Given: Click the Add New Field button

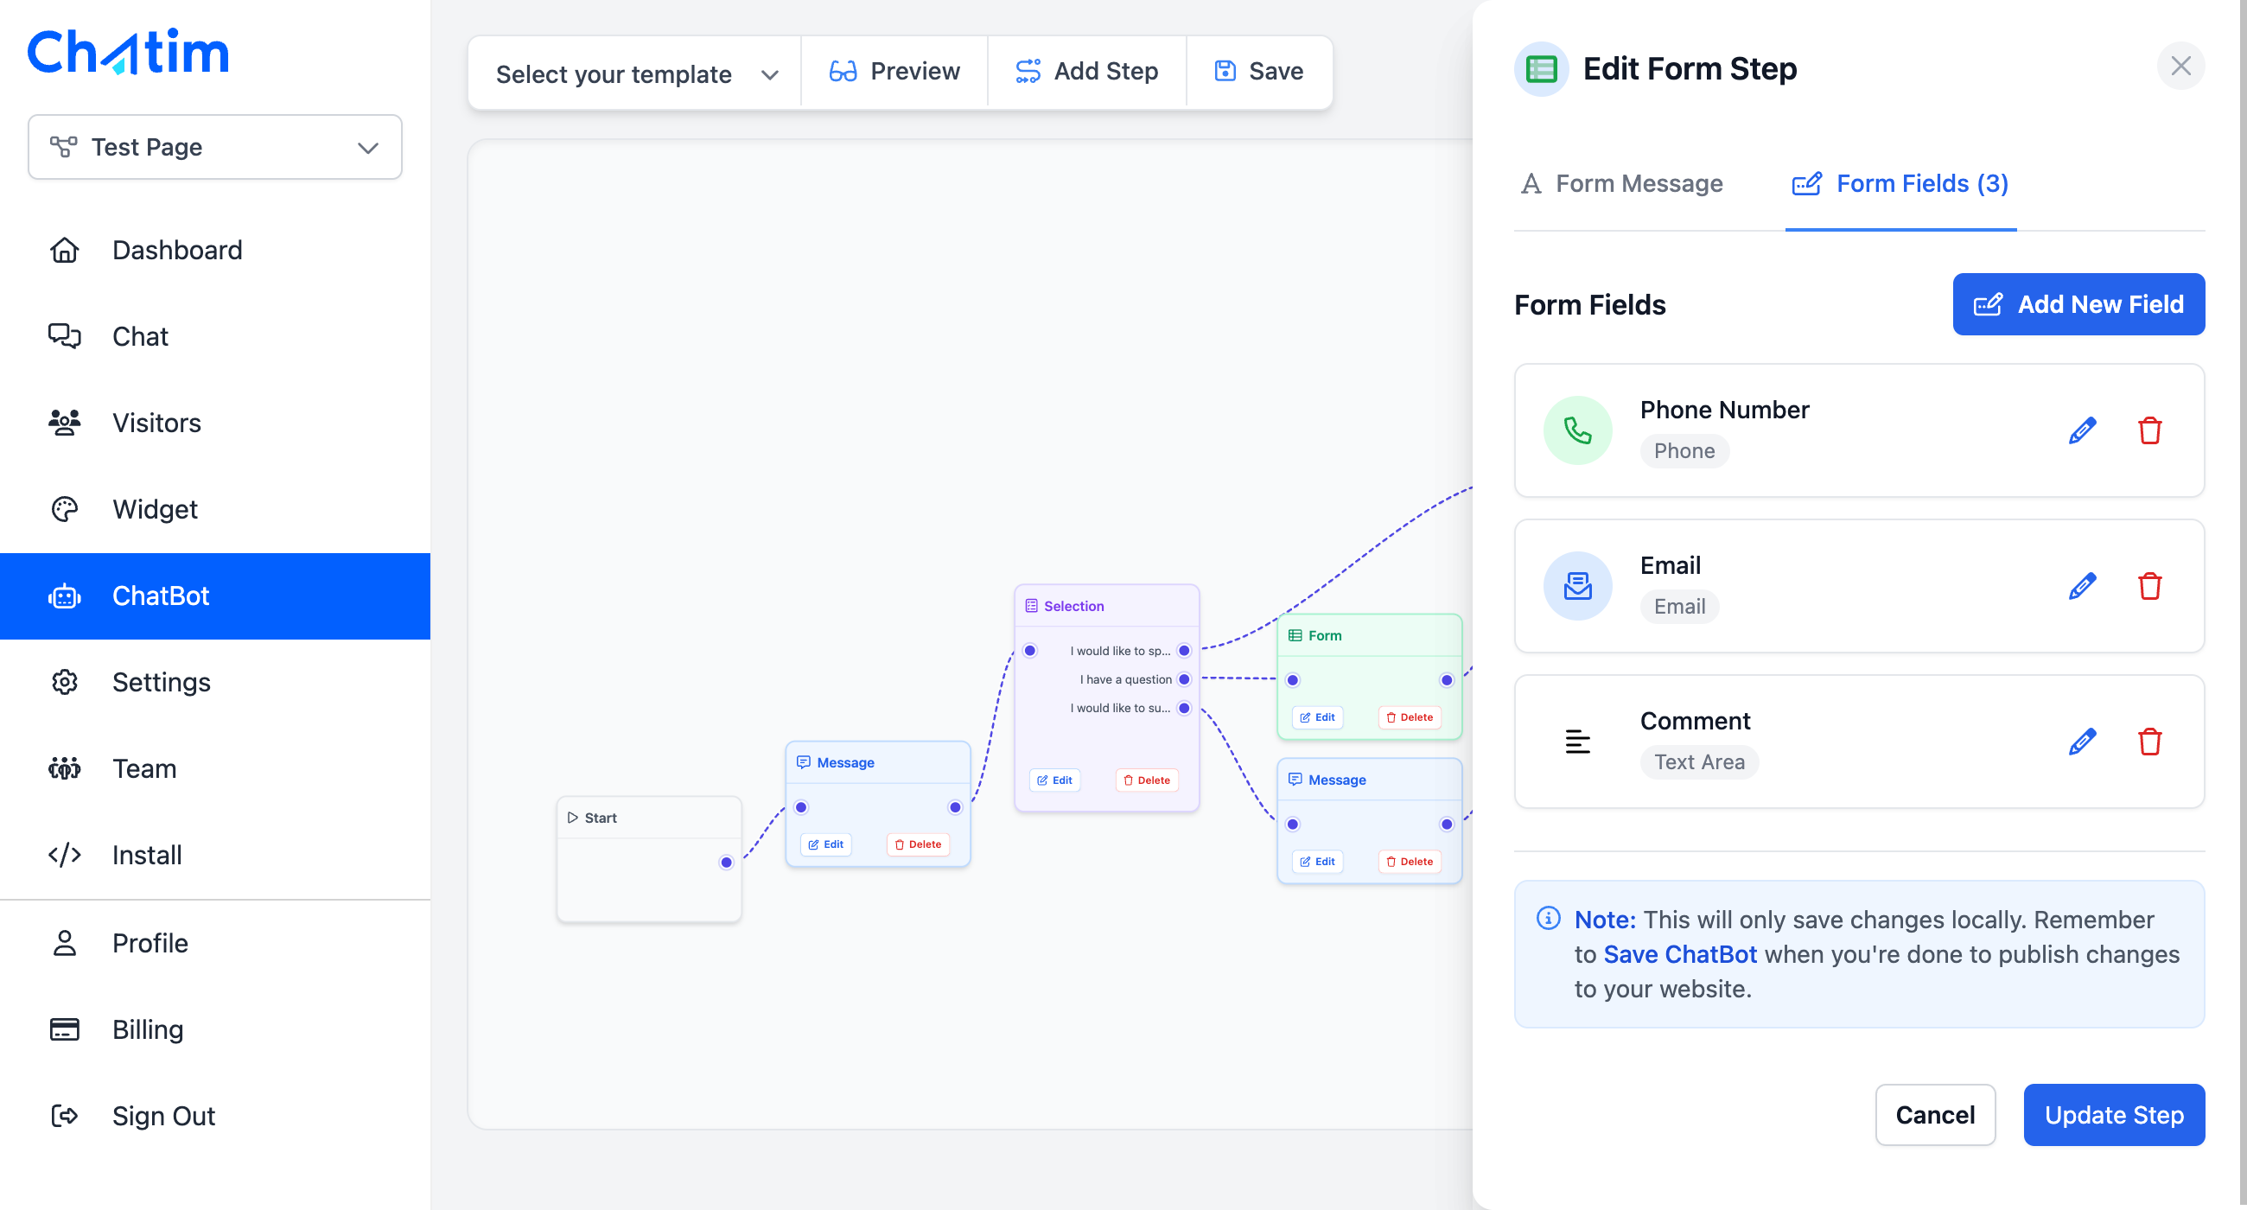Looking at the screenshot, I should (2078, 303).
